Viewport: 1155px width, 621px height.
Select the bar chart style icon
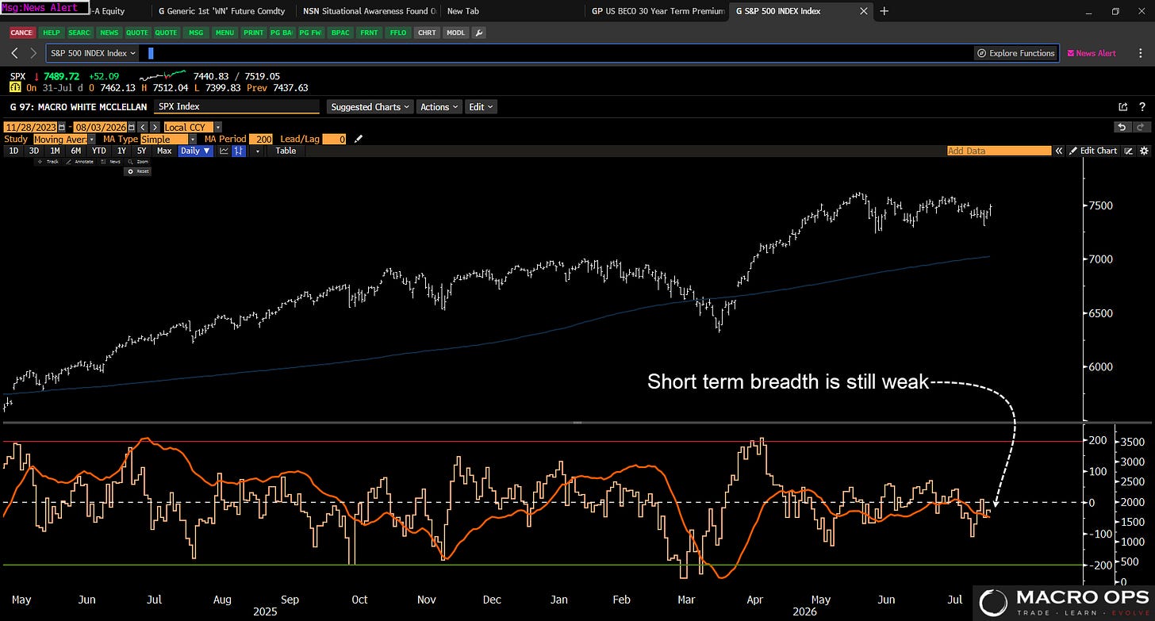pyautogui.click(x=239, y=151)
